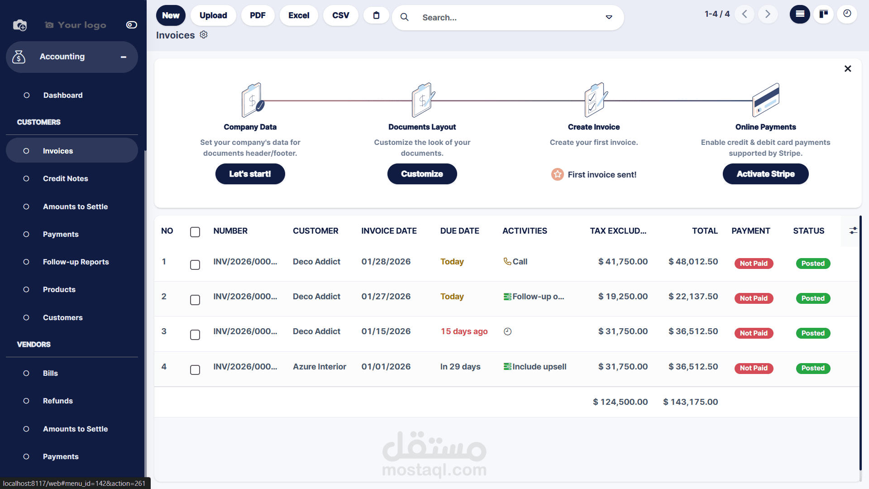The height and width of the screenshot is (489, 869).
Task: Collapse the Accounting menu section
Action: (123, 57)
